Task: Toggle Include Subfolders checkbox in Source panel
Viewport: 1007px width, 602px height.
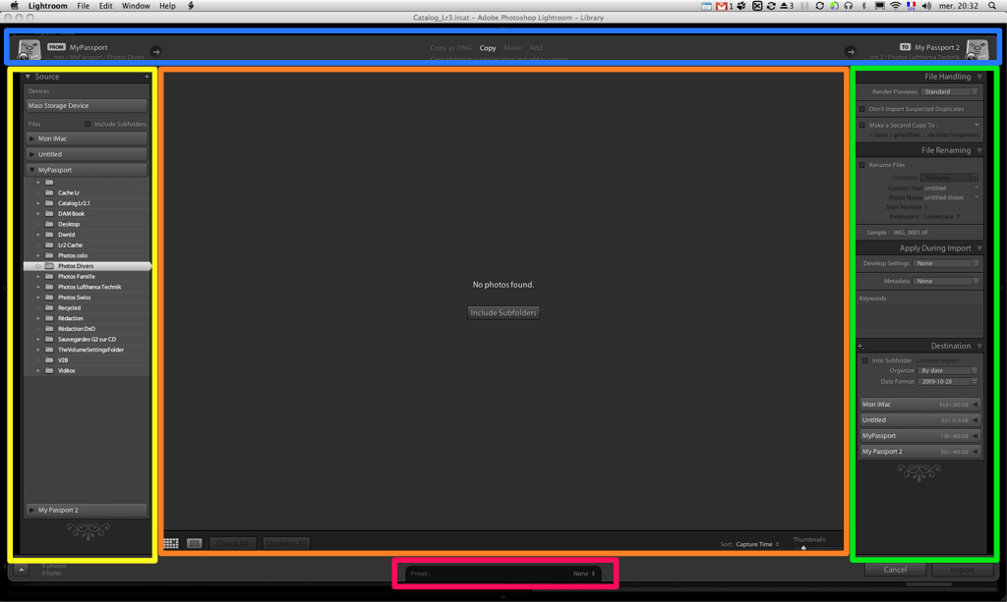Action: click(x=88, y=125)
